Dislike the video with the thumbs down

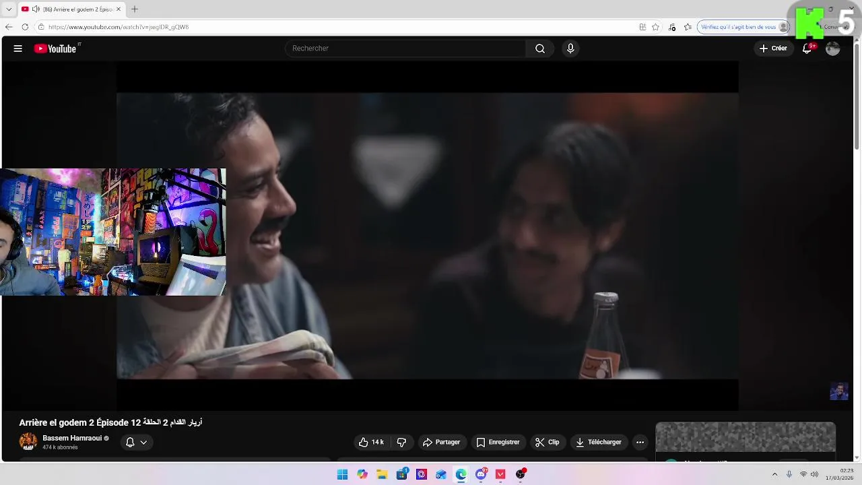click(x=401, y=443)
